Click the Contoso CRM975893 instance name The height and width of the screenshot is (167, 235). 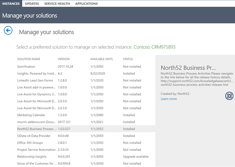(155, 47)
